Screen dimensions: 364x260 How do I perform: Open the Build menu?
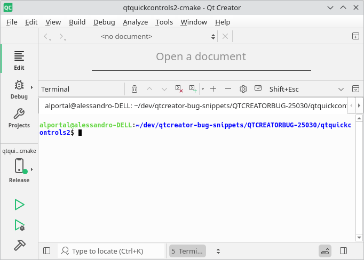[77, 22]
